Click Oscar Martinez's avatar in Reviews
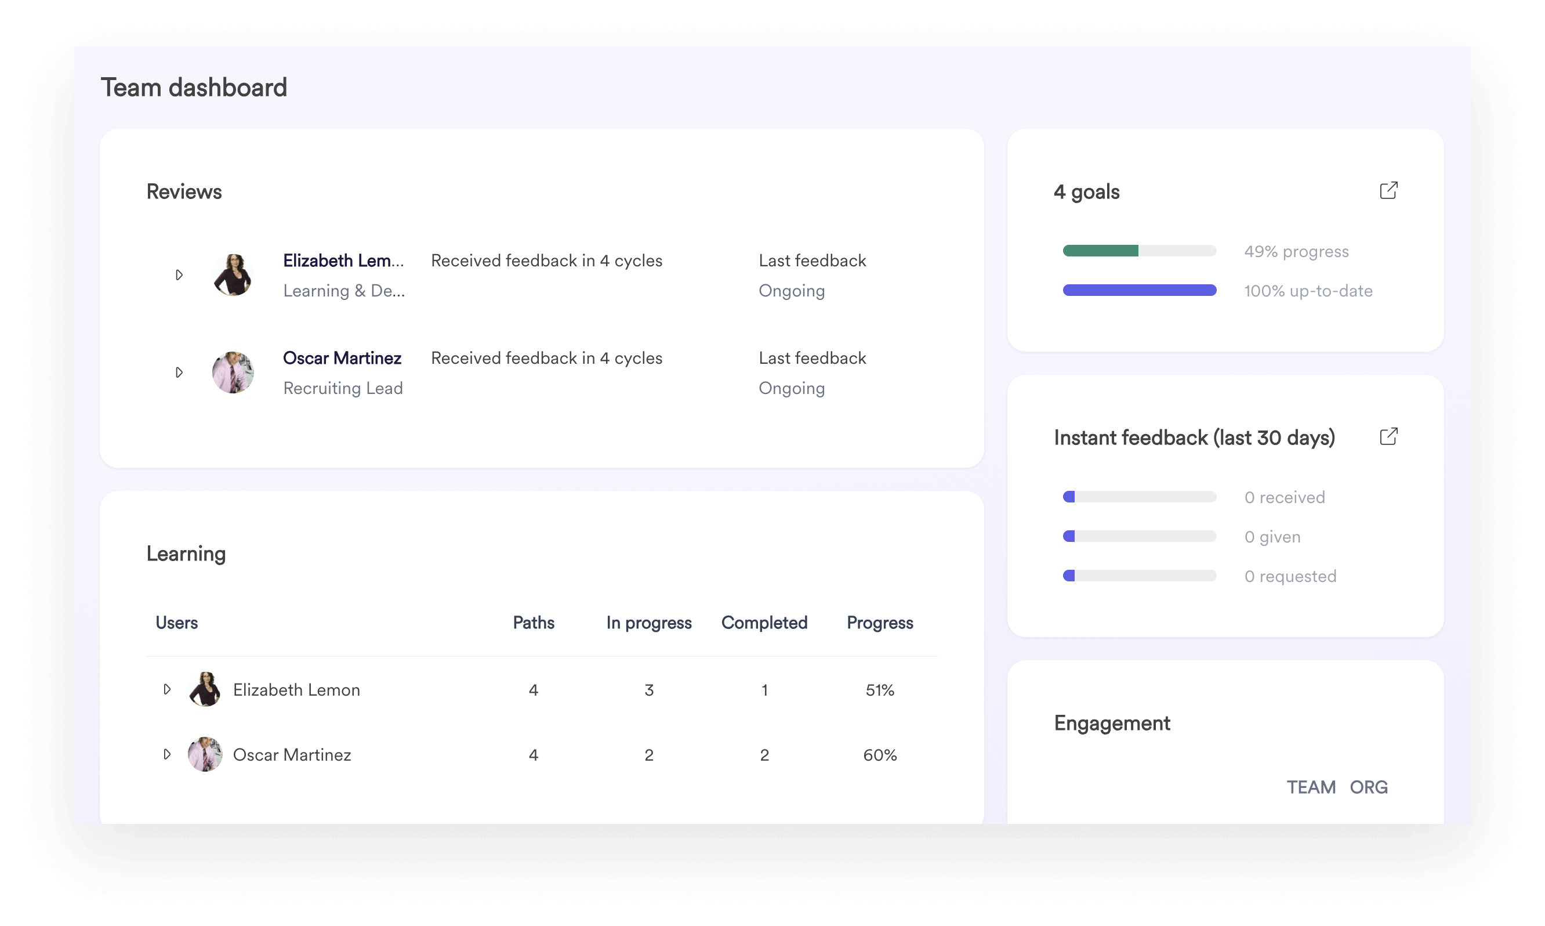 233,372
